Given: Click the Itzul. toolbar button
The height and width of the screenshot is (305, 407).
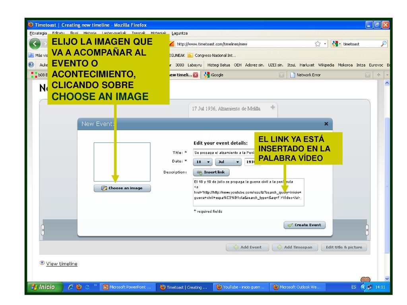Looking at the screenshot, I should pyautogui.click(x=291, y=65).
